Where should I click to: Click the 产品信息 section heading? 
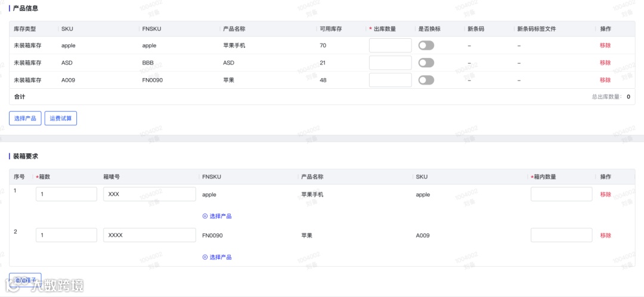(x=26, y=8)
